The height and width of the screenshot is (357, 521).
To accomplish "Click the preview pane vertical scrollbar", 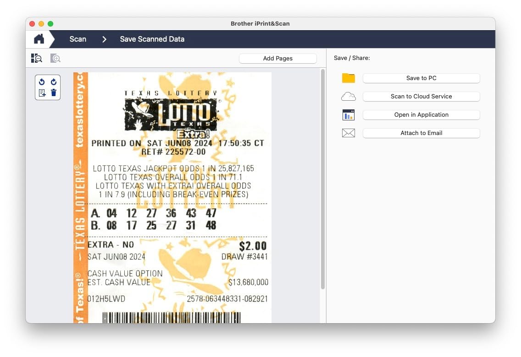I will (323, 178).
